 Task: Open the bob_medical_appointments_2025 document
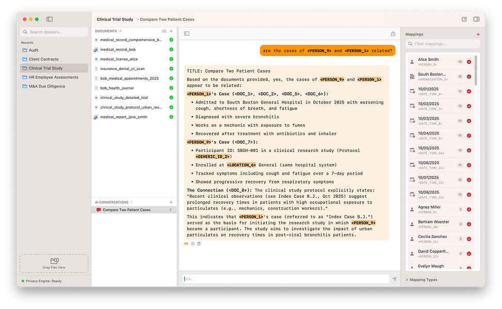(x=134, y=78)
